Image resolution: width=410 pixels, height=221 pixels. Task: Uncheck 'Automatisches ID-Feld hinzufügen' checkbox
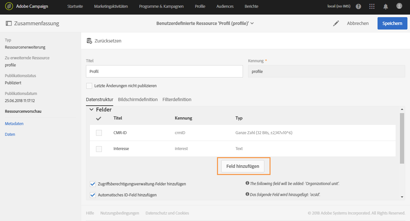92,195
